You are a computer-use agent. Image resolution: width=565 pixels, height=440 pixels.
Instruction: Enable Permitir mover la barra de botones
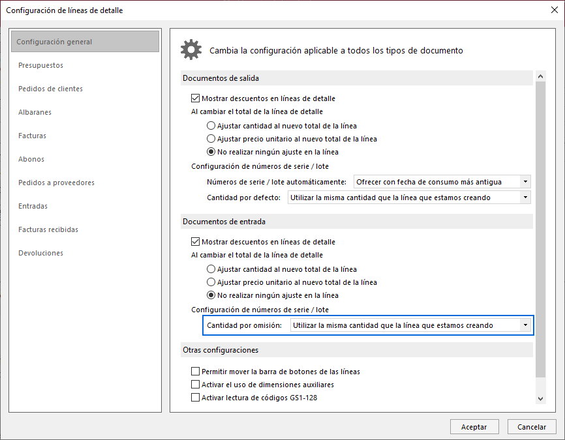[x=195, y=371]
